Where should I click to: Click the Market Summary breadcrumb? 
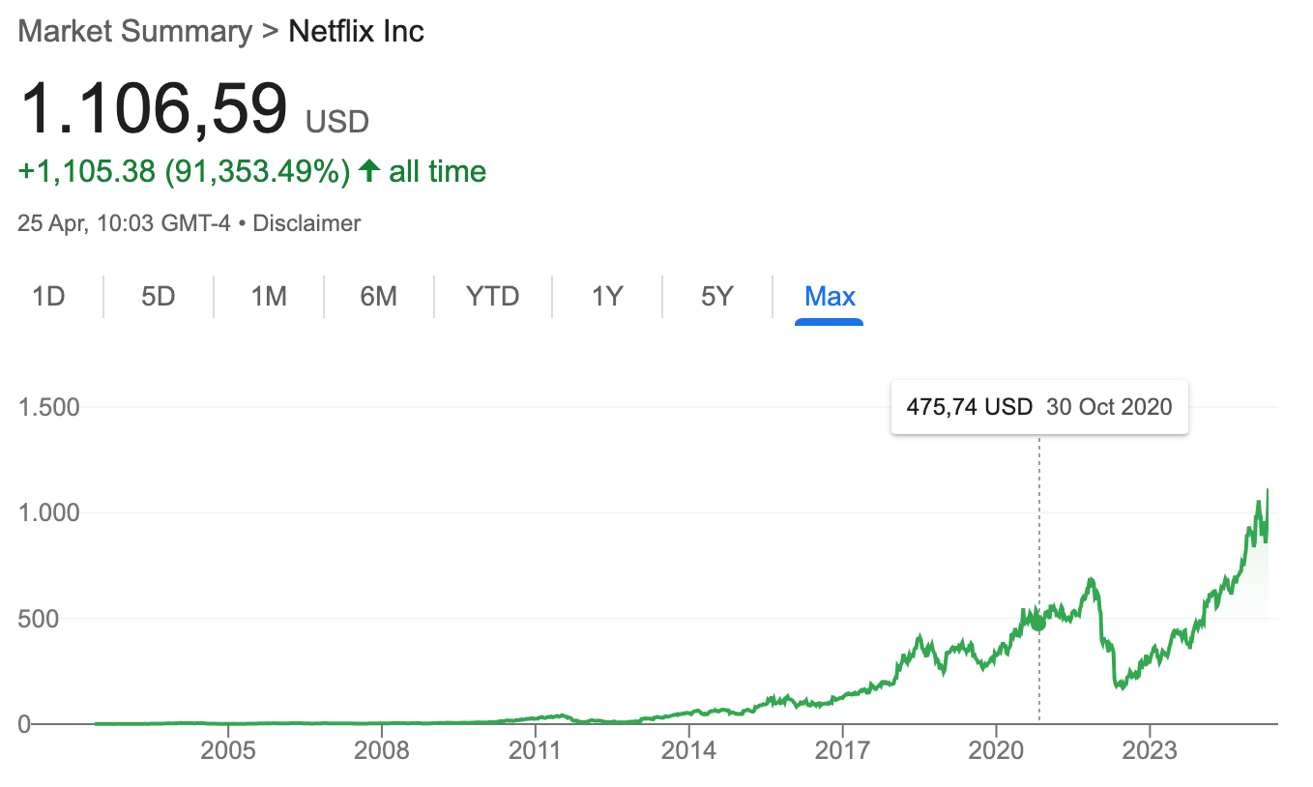[x=134, y=31]
